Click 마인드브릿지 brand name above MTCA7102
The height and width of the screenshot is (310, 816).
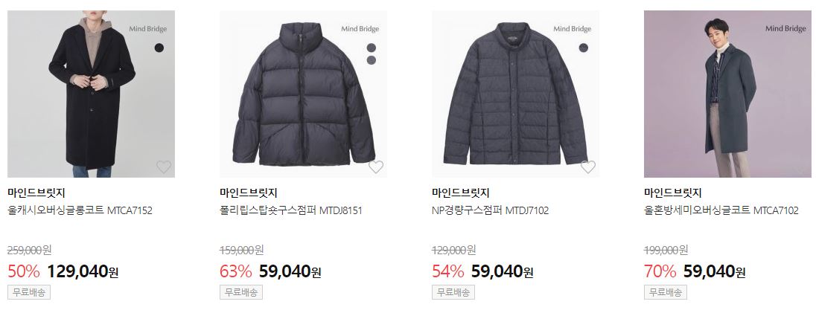point(672,193)
